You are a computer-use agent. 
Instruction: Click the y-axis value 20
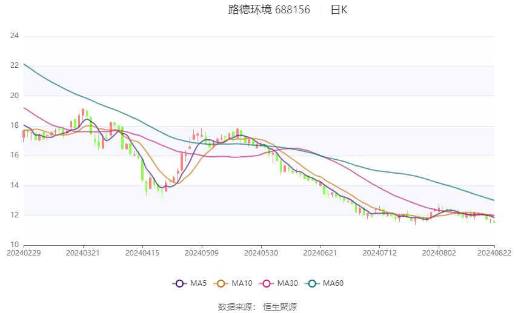pos(15,96)
